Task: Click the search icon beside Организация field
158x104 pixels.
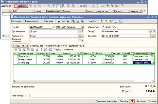Action: click(x=82, y=31)
